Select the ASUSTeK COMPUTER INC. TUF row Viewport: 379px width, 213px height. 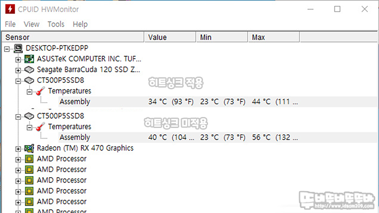click(x=89, y=59)
